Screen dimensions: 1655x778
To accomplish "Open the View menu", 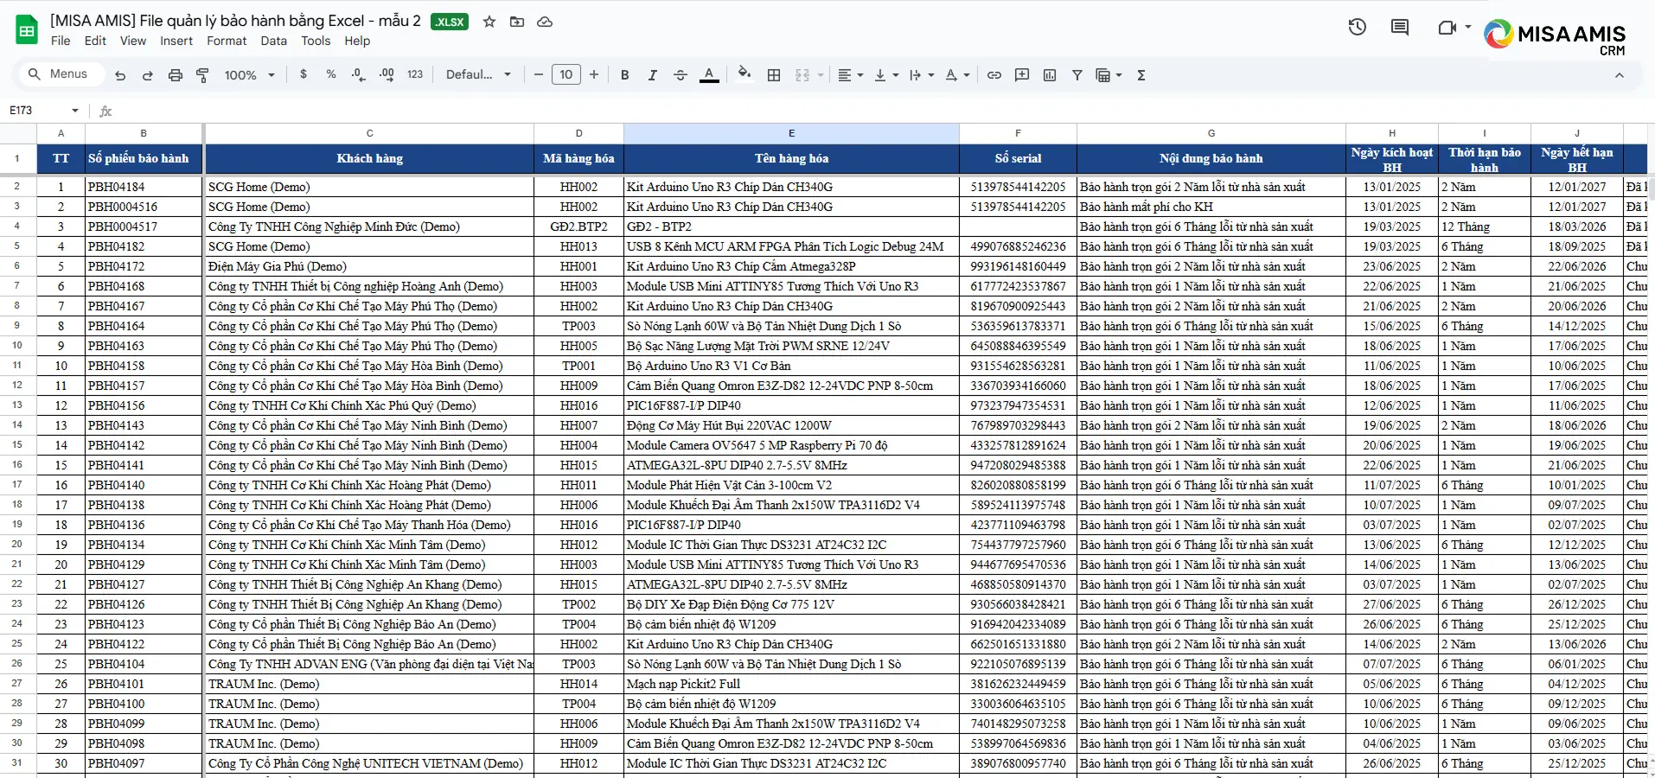I will pyautogui.click(x=133, y=41).
